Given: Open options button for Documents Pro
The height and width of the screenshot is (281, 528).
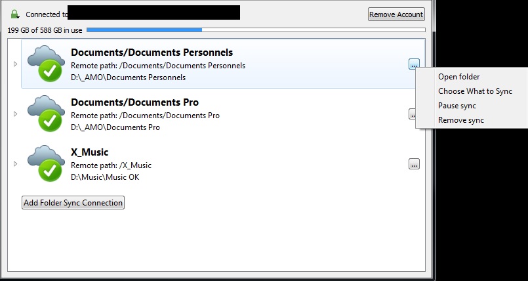Looking at the screenshot, I should coord(412,114).
